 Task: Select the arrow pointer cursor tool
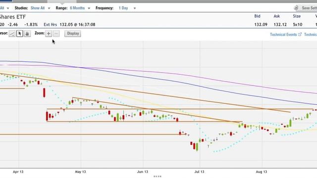click(x=20, y=34)
